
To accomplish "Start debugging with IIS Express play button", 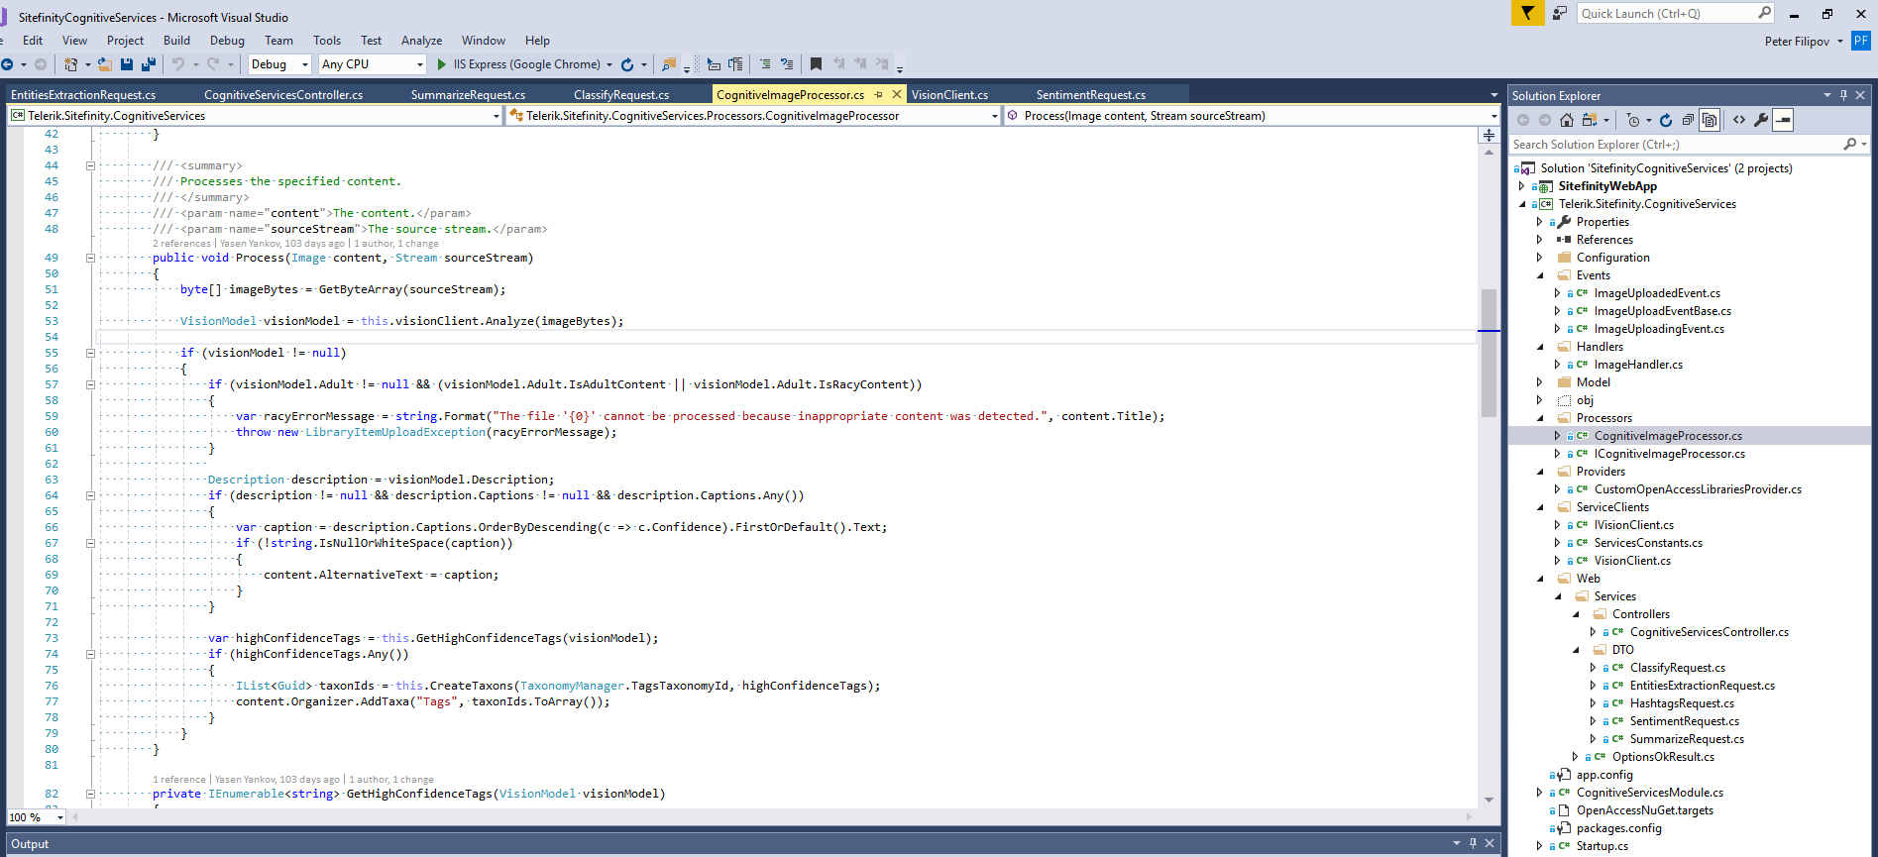I will [x=442, y=64].
